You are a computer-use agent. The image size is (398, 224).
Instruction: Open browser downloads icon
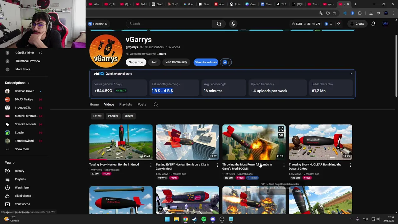click(x=371, y=13)
